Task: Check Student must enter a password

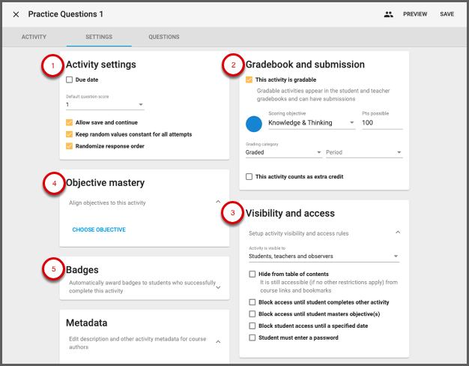Action: pos(252,338)
